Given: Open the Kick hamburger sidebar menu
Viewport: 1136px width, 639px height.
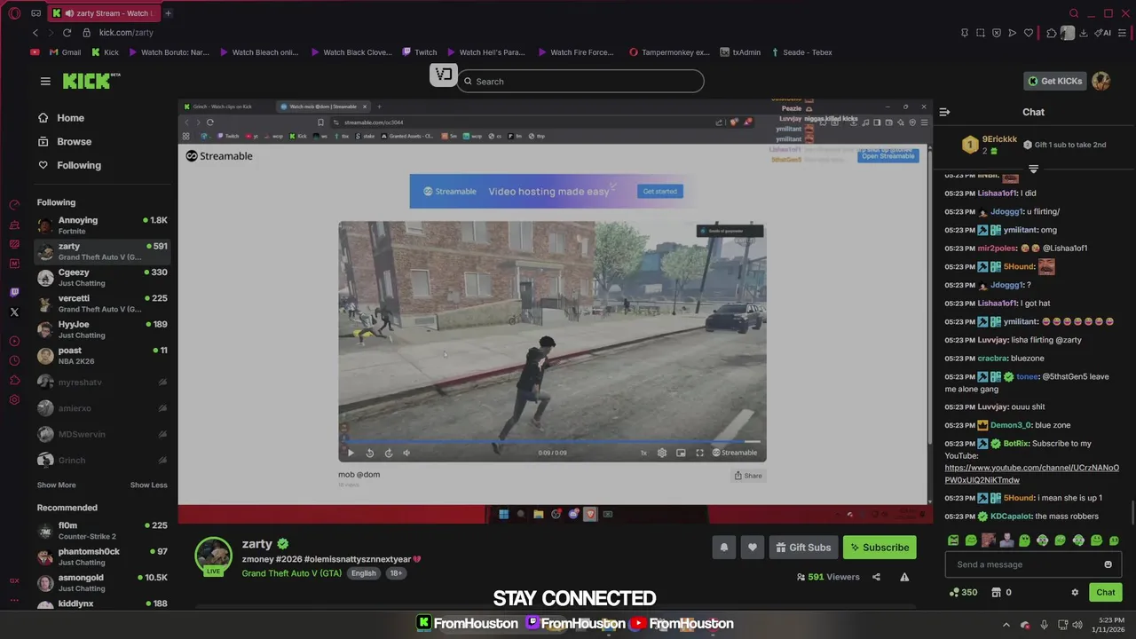Looking at the screenshot, I should (45, 81).
